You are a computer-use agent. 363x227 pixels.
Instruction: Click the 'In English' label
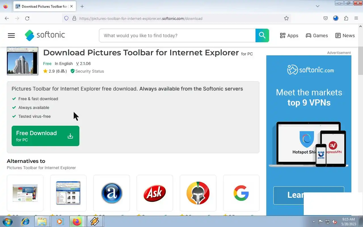[64, 64]
